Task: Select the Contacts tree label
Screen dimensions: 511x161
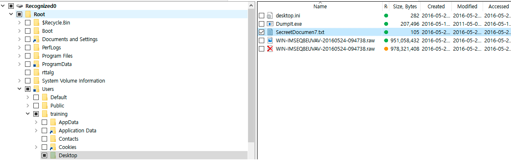Action: point(68,139)
